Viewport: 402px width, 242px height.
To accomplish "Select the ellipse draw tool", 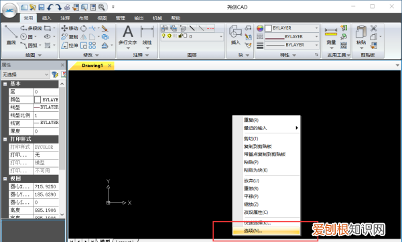I will tap(48, 37).
